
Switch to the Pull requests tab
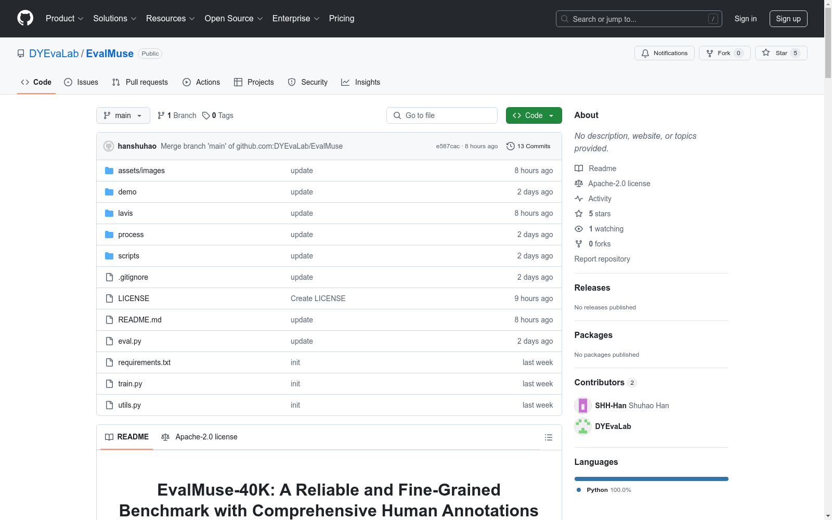(140, 82)
